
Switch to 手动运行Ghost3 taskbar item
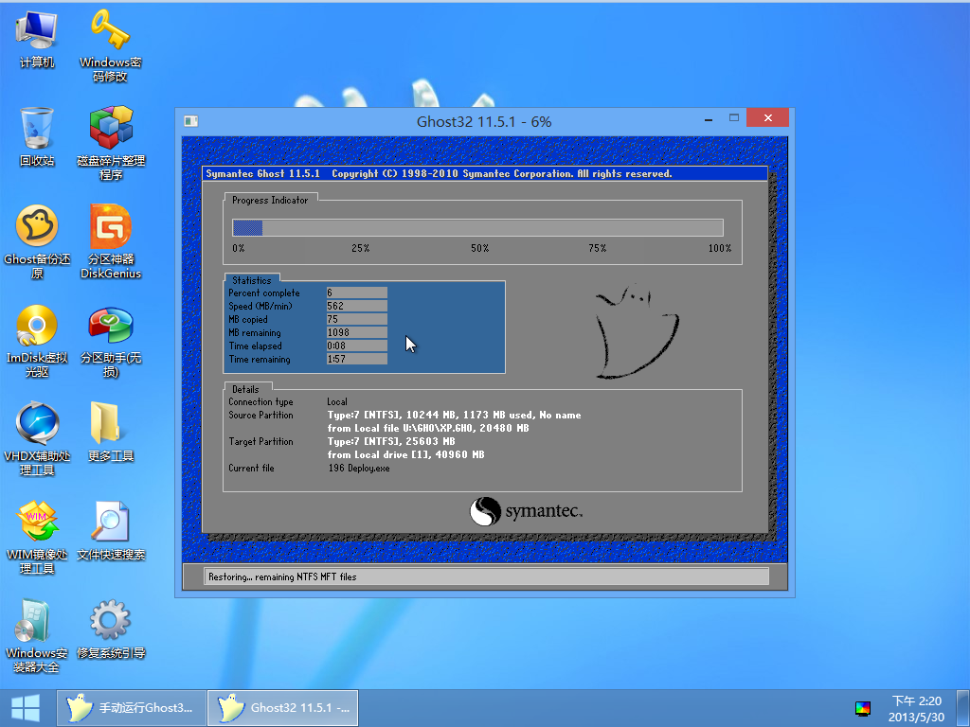click(x=131, y=707)
